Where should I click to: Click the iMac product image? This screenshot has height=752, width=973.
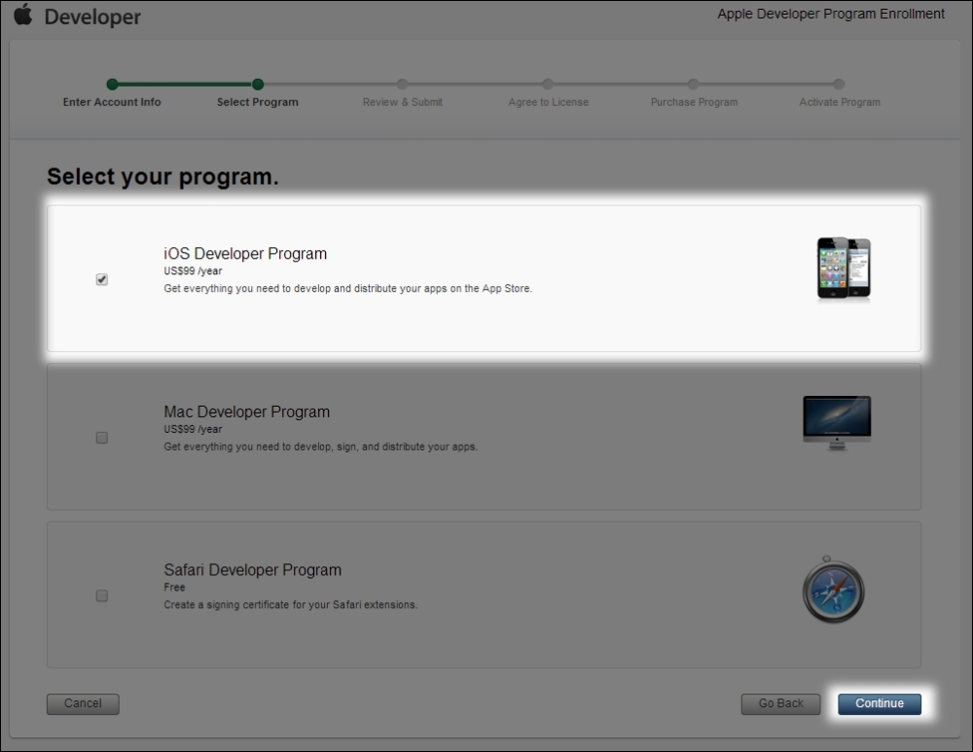(x=837, y=420)
